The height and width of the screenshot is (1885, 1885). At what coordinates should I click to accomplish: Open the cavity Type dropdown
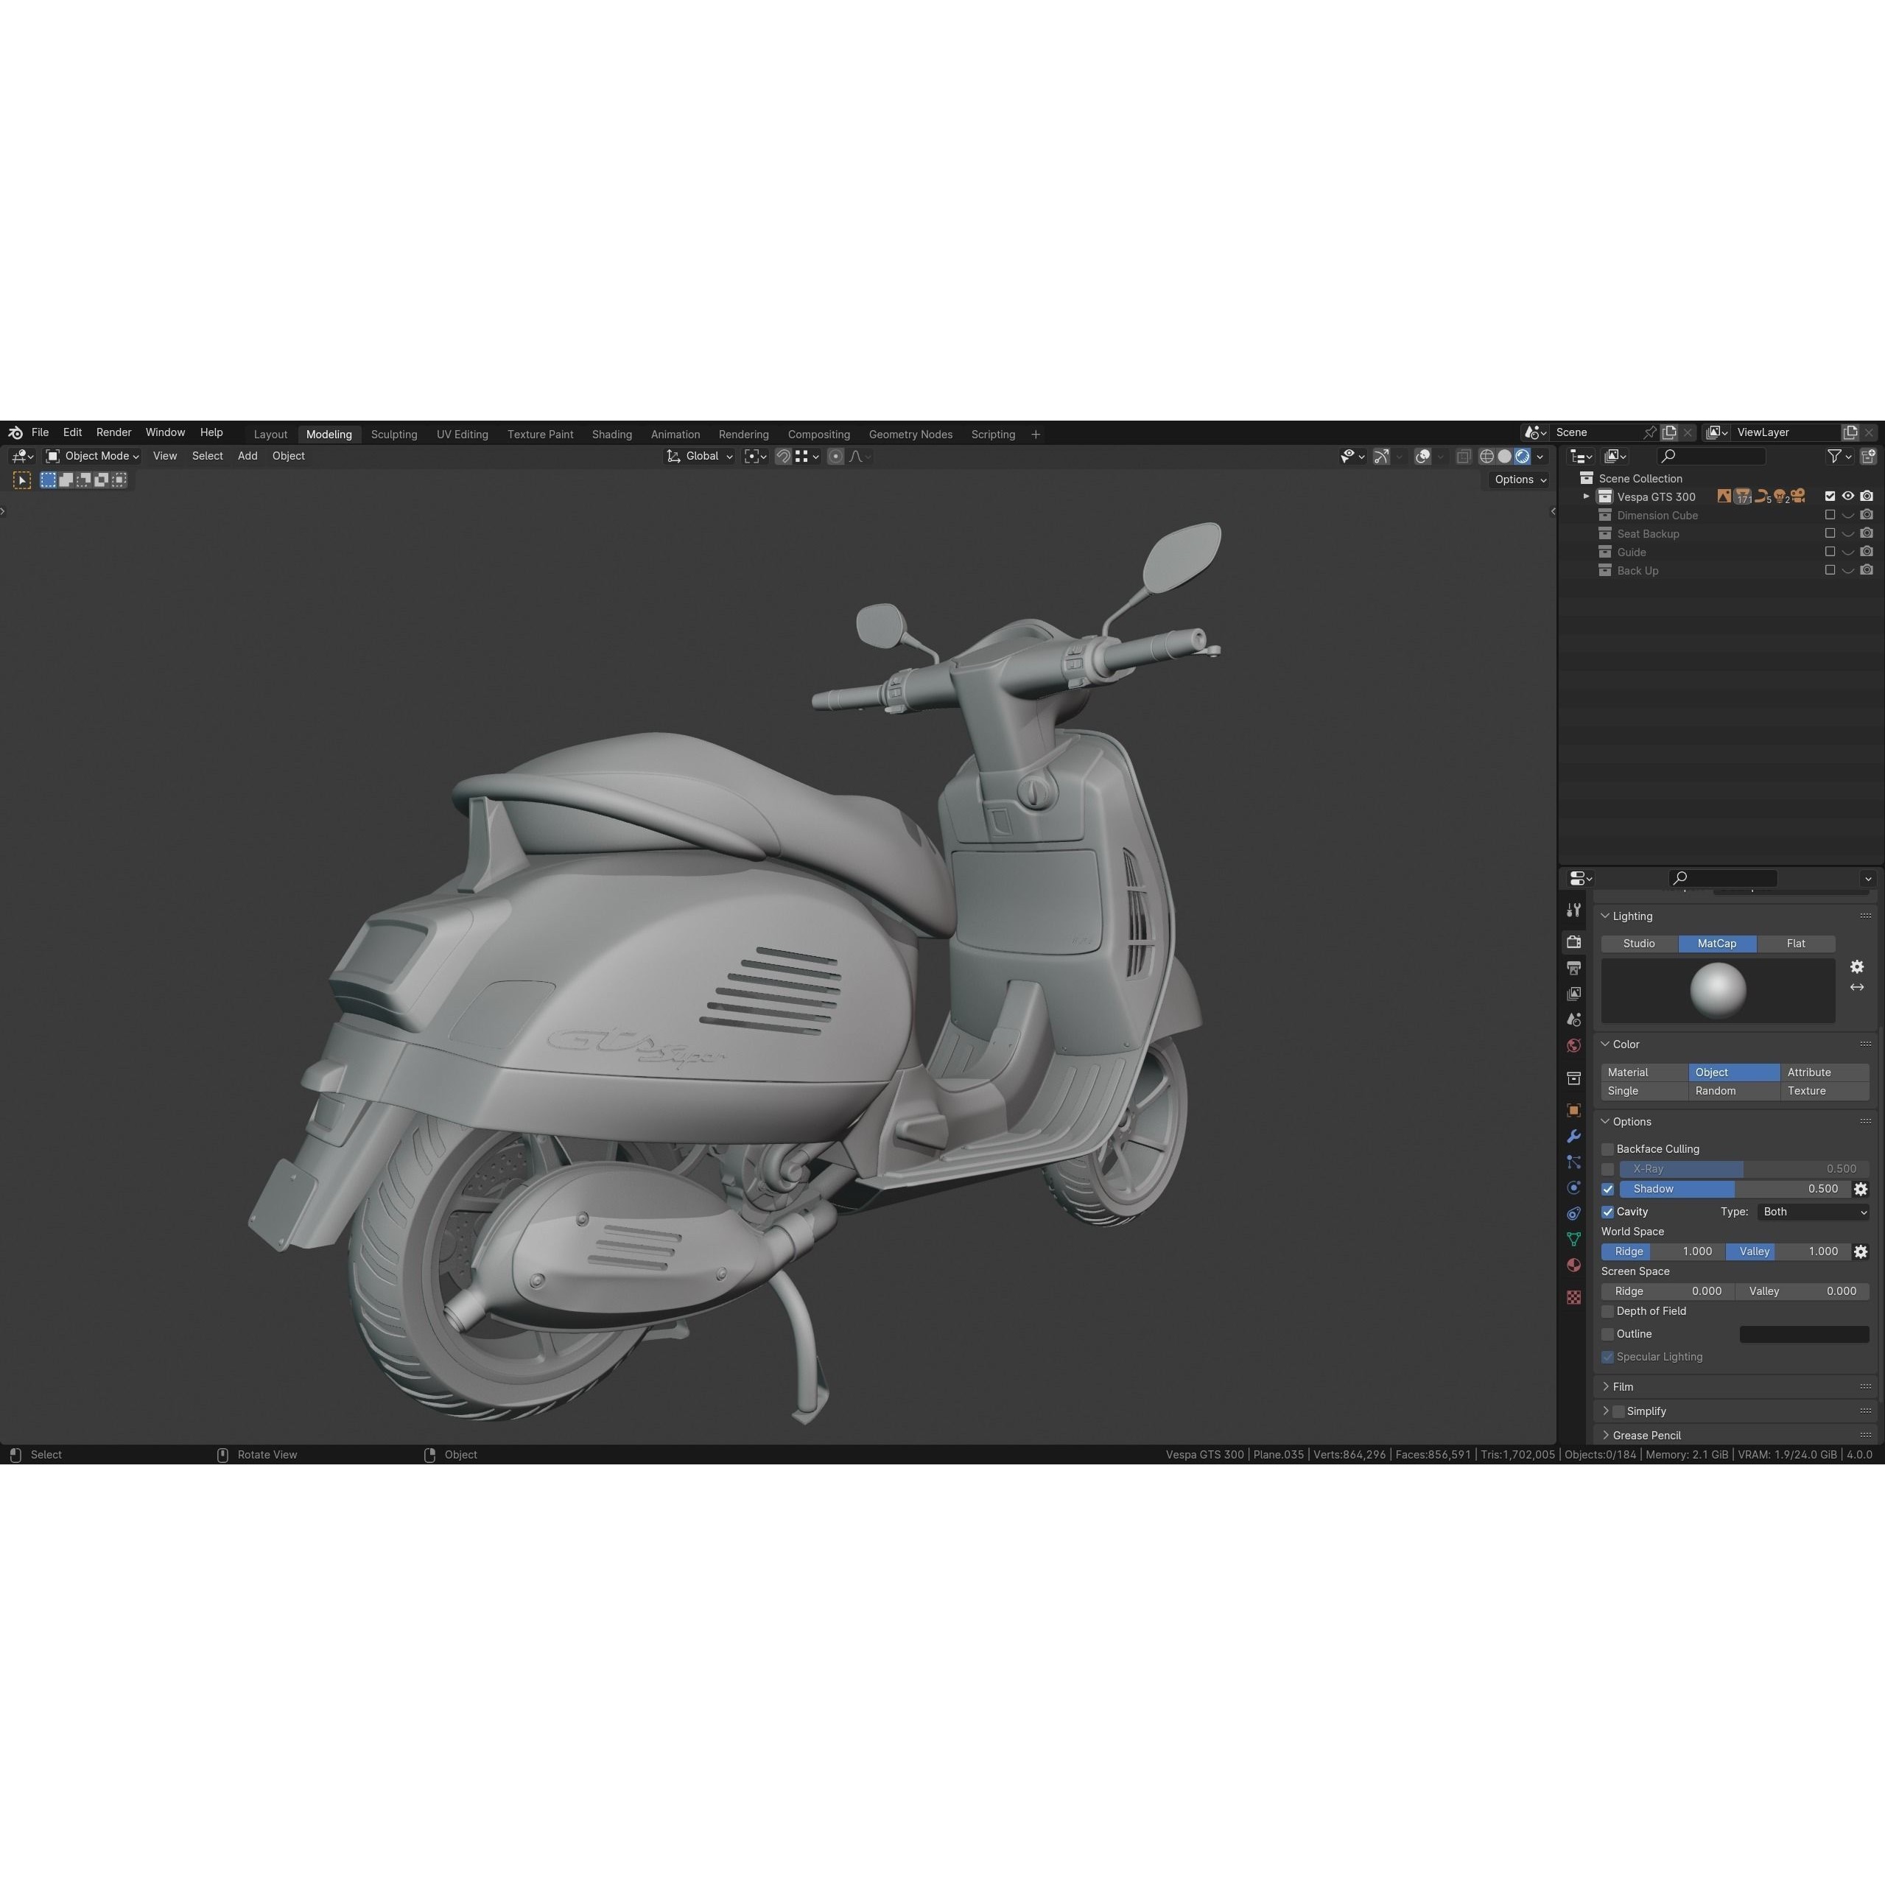click(x=1814, y=1212)
